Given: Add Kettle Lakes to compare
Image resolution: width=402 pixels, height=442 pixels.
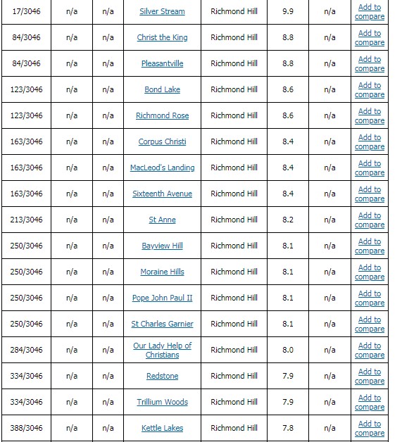Looking at the screenshot, I should 370,428.
